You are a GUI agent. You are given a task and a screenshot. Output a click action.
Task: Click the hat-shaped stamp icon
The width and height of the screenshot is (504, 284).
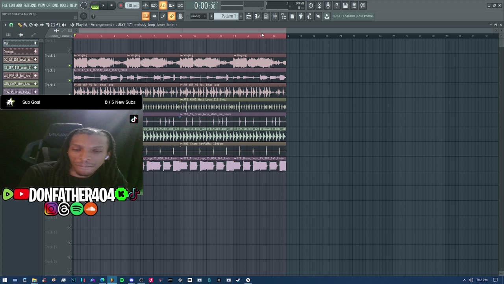pos(180,16)
